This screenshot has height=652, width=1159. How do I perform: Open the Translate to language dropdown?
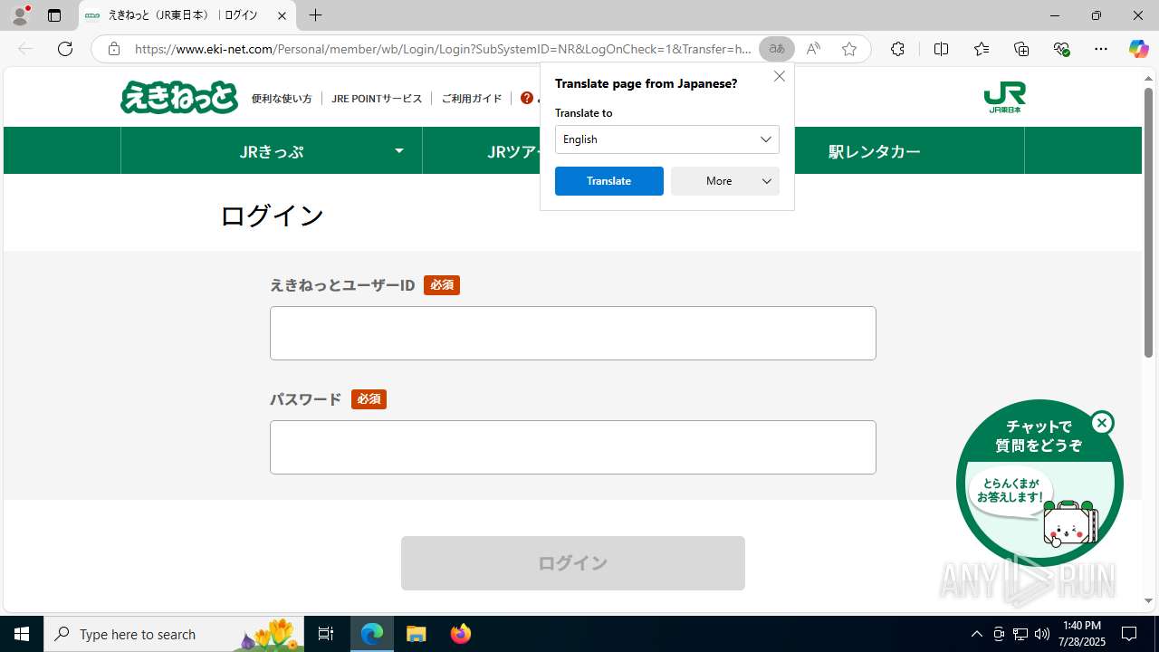[x=667, y=139]
